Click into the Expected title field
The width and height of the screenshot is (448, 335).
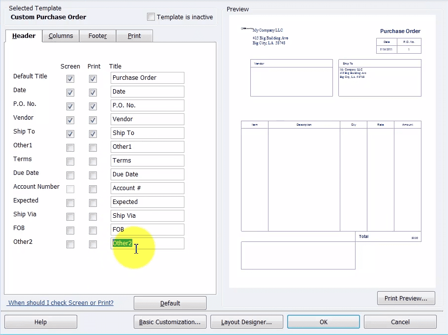point(147,202)
